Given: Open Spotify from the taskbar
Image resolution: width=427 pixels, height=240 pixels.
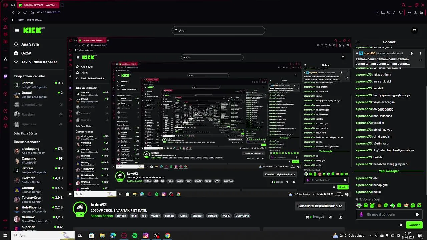Looking at the screenshot, I should [x=135, y=236].
